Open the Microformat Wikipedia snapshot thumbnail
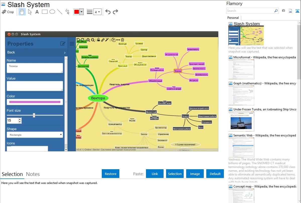 coord(241,69)
